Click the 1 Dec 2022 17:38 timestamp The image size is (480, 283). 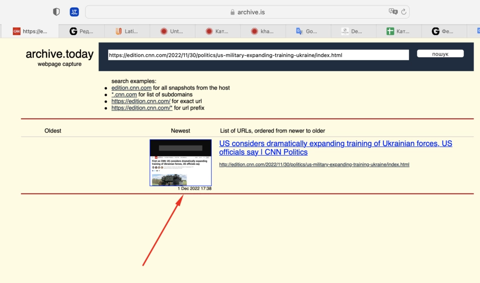(x=194, y=189)
